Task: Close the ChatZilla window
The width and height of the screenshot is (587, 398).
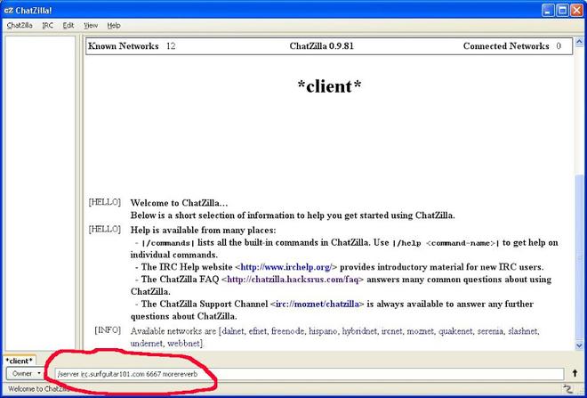Action: tap(577, 10)
